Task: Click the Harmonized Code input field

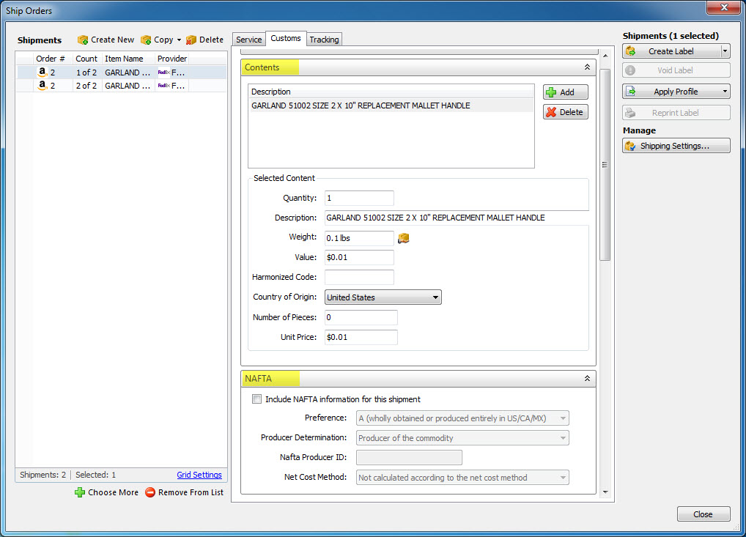Action: pyautogui.click(x=359, y=278)
